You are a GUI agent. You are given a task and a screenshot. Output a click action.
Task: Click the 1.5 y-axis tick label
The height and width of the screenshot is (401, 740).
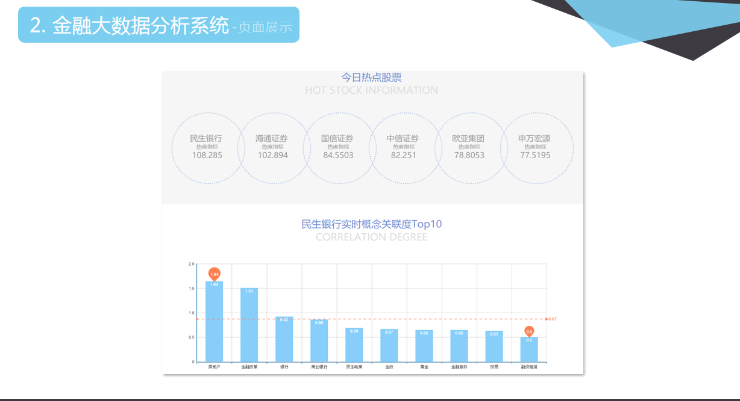pos(192,289)
